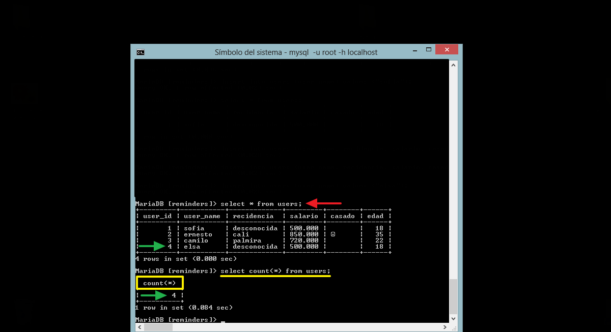This screenshot has height=332, width=611.
Task: Click the vertical scrollbar up arrow
Action: [453, 64]
